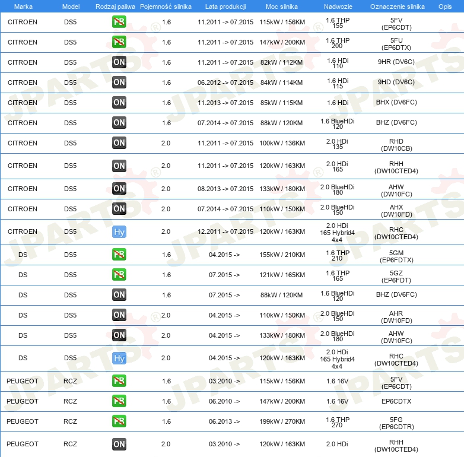Click the ON icon for the AHR engine
Image resolution: width=464 pixels, height=457 pixels.
[119, 315]
